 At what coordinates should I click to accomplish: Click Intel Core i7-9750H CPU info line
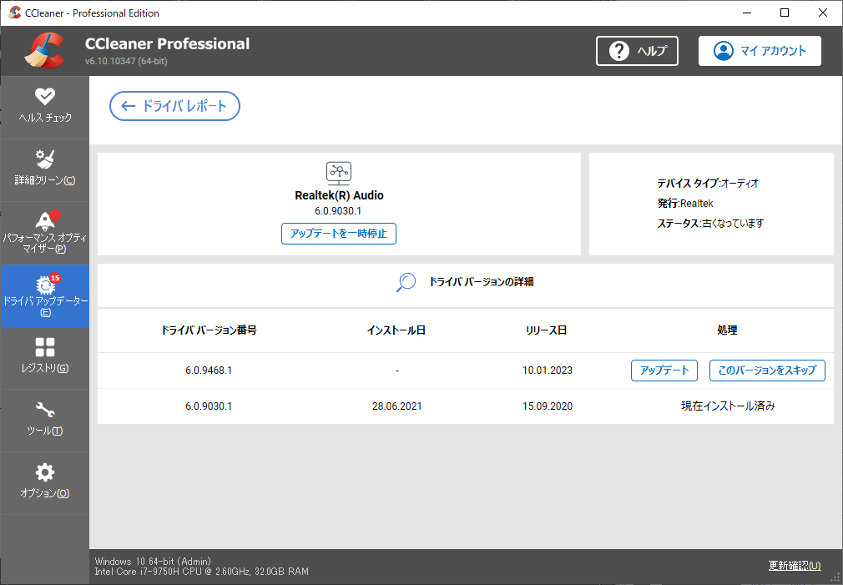(x=202, y=572)
